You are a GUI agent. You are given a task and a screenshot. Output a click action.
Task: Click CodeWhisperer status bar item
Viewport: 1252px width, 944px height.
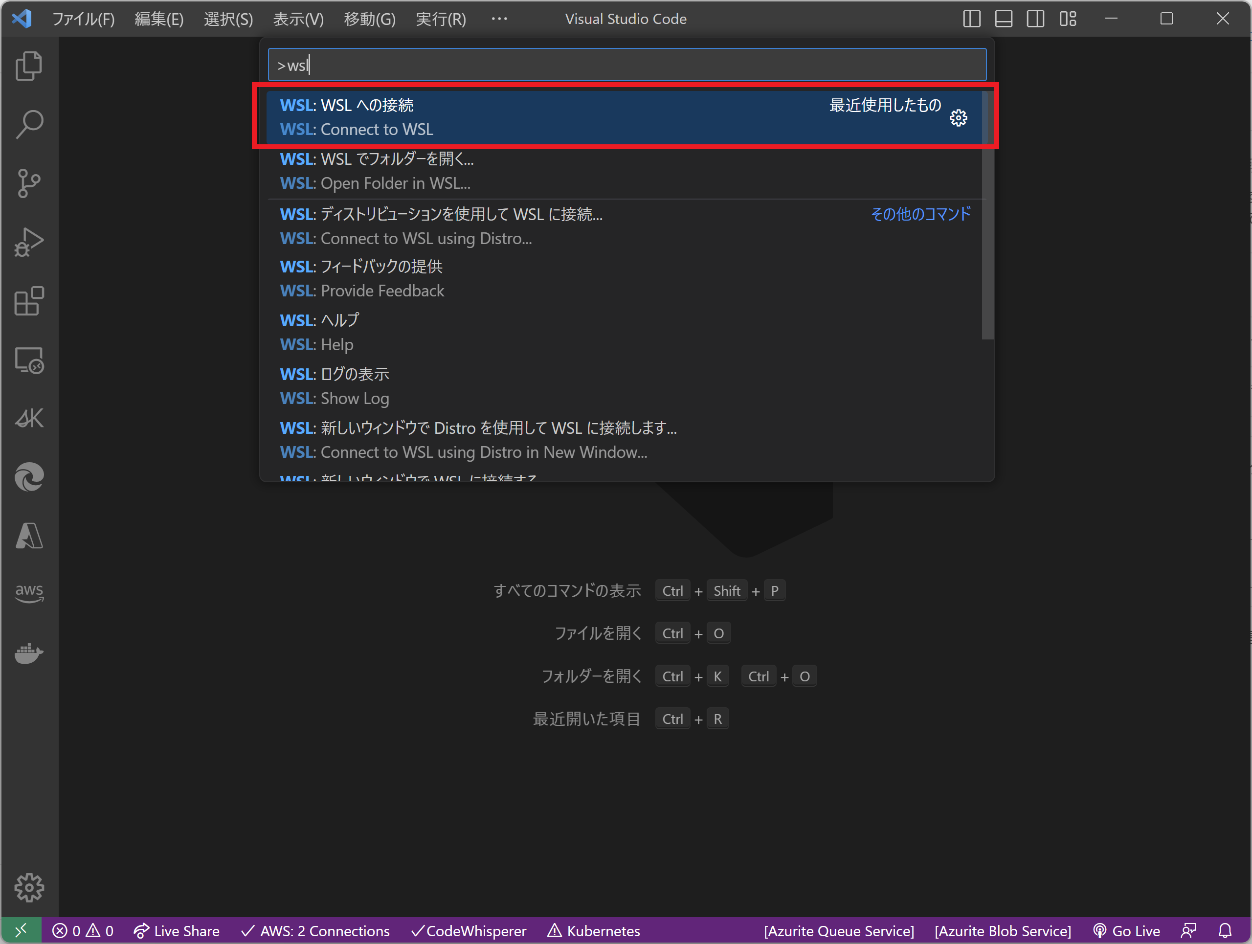pos(468,931)
